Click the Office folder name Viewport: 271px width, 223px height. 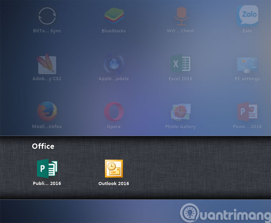43,146
